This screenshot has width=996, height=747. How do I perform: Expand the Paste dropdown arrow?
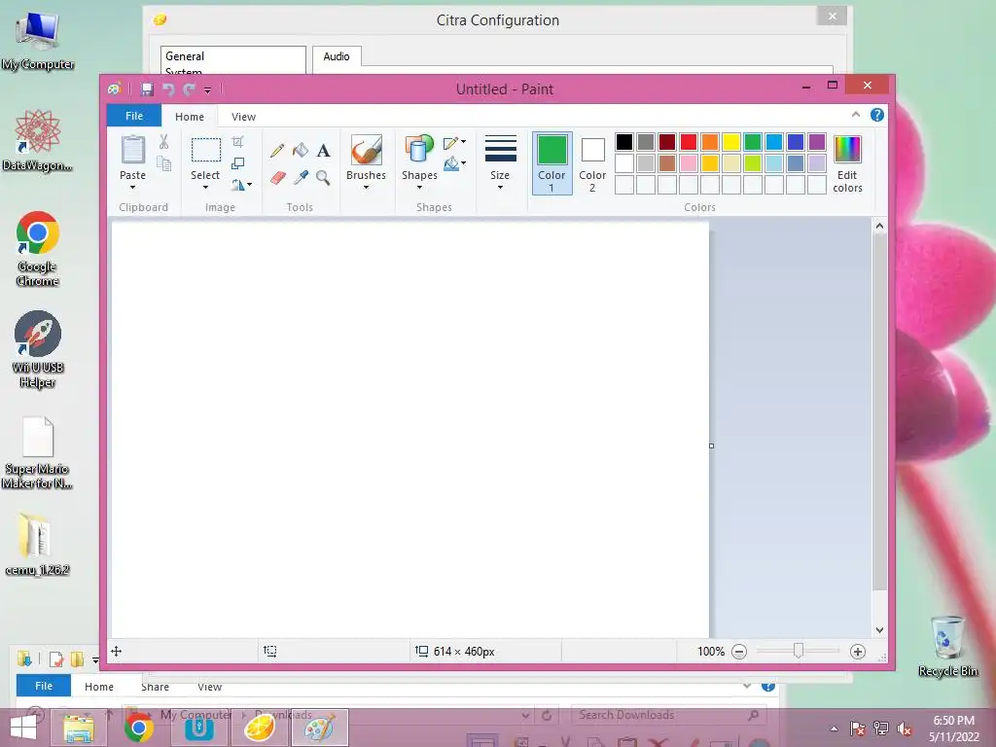point(132,188)
